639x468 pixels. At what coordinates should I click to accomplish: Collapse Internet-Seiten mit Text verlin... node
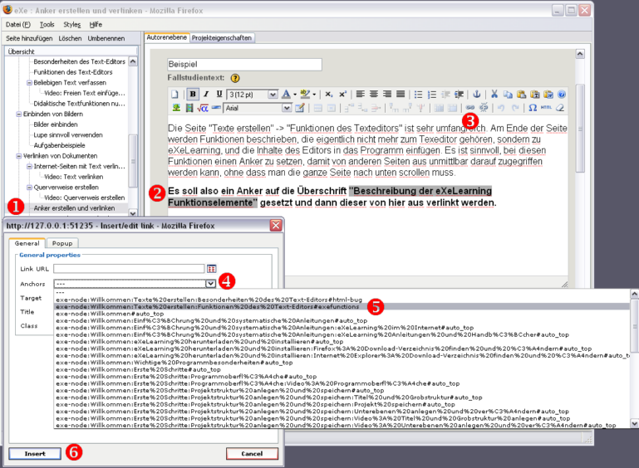(x=29, y=167)
